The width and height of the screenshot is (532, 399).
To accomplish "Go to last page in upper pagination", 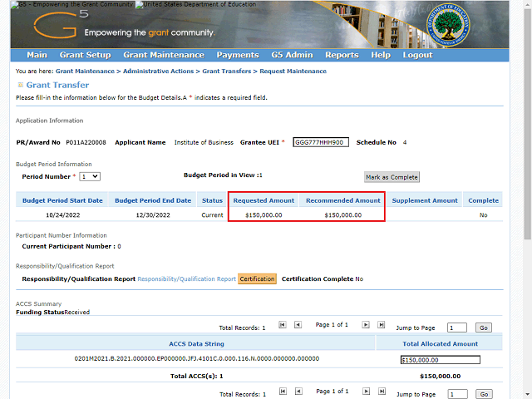I will [x=382, y=325].
